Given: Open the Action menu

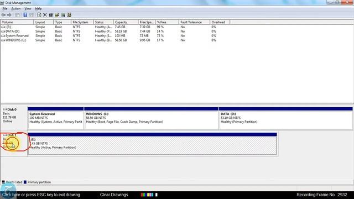Looking at the screenshot, I should (16, 9).
